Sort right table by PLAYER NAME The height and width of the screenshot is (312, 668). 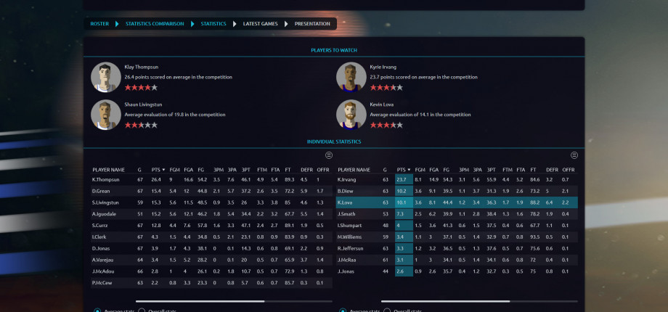click(354, 170)
